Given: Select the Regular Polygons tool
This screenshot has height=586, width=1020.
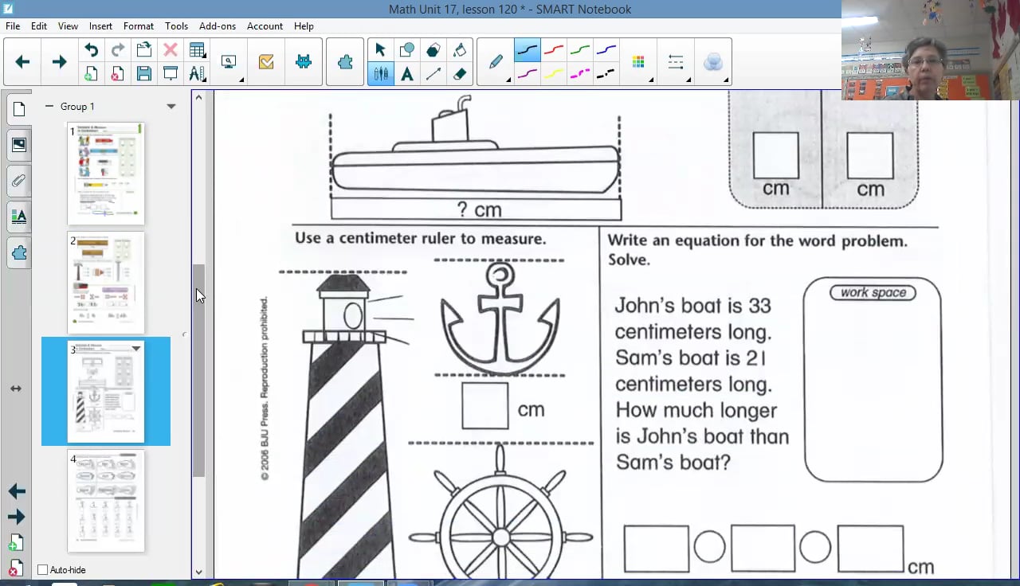Looking at the screenshot, I should click(433, 50).
